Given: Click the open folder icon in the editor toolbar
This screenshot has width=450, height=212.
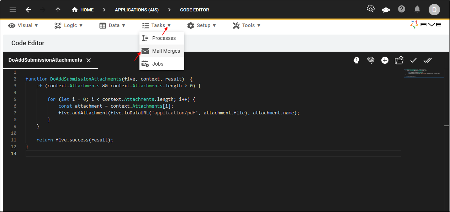Looking at the screenshot, I should tap(399, 61).
